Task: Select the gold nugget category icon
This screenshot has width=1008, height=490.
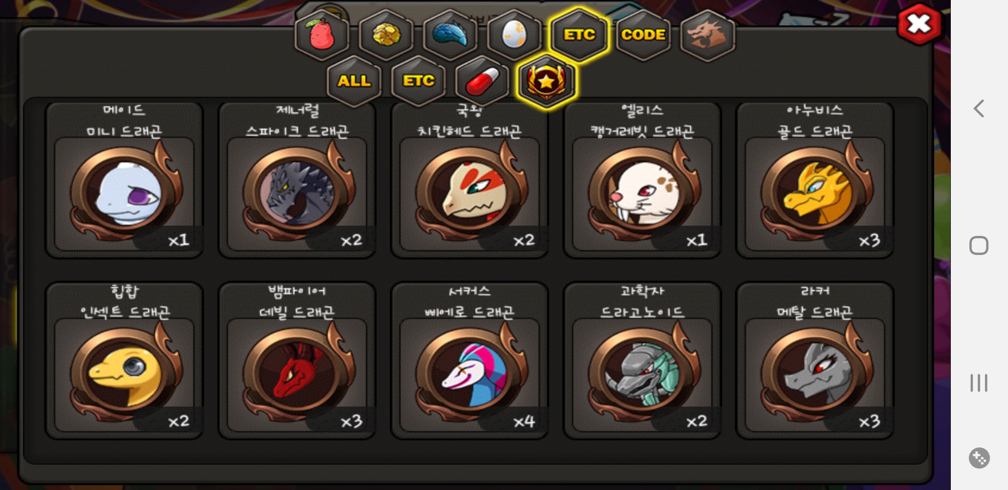Action: (x=386, y=35)
